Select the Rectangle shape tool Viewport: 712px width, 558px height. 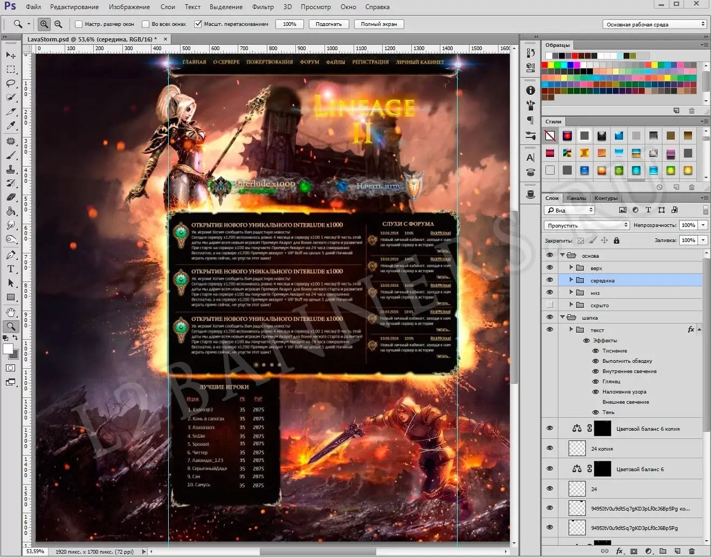pos(10,297)
